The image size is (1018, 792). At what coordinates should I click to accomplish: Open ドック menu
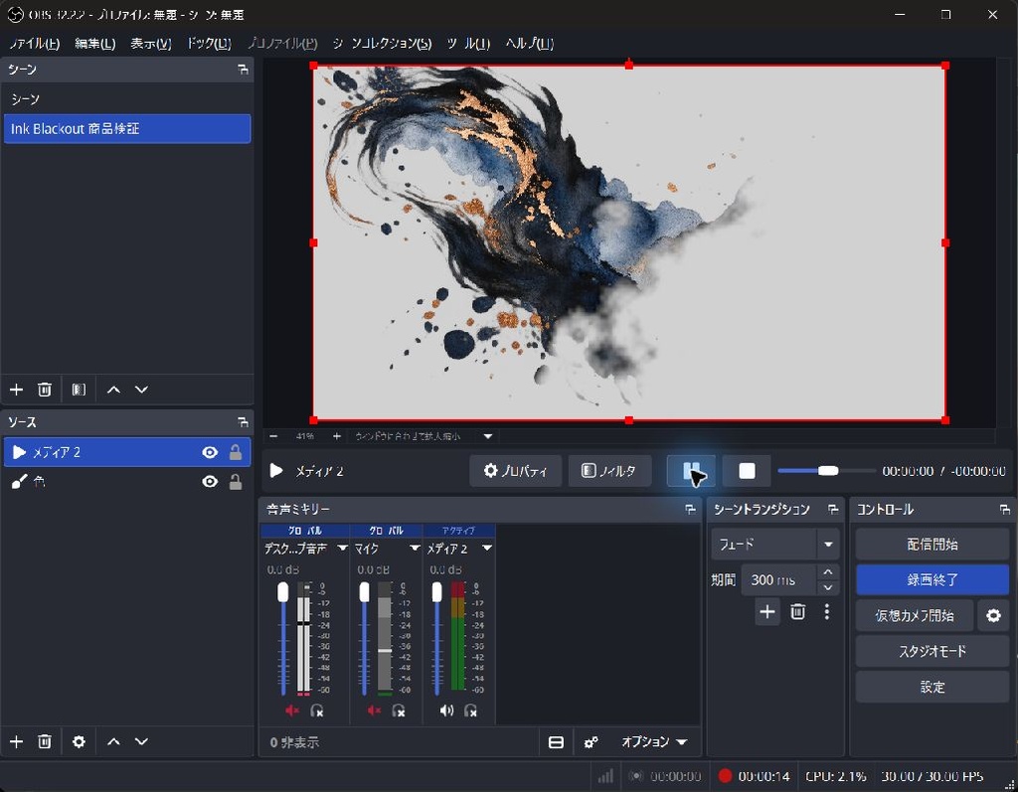[209, 44]
